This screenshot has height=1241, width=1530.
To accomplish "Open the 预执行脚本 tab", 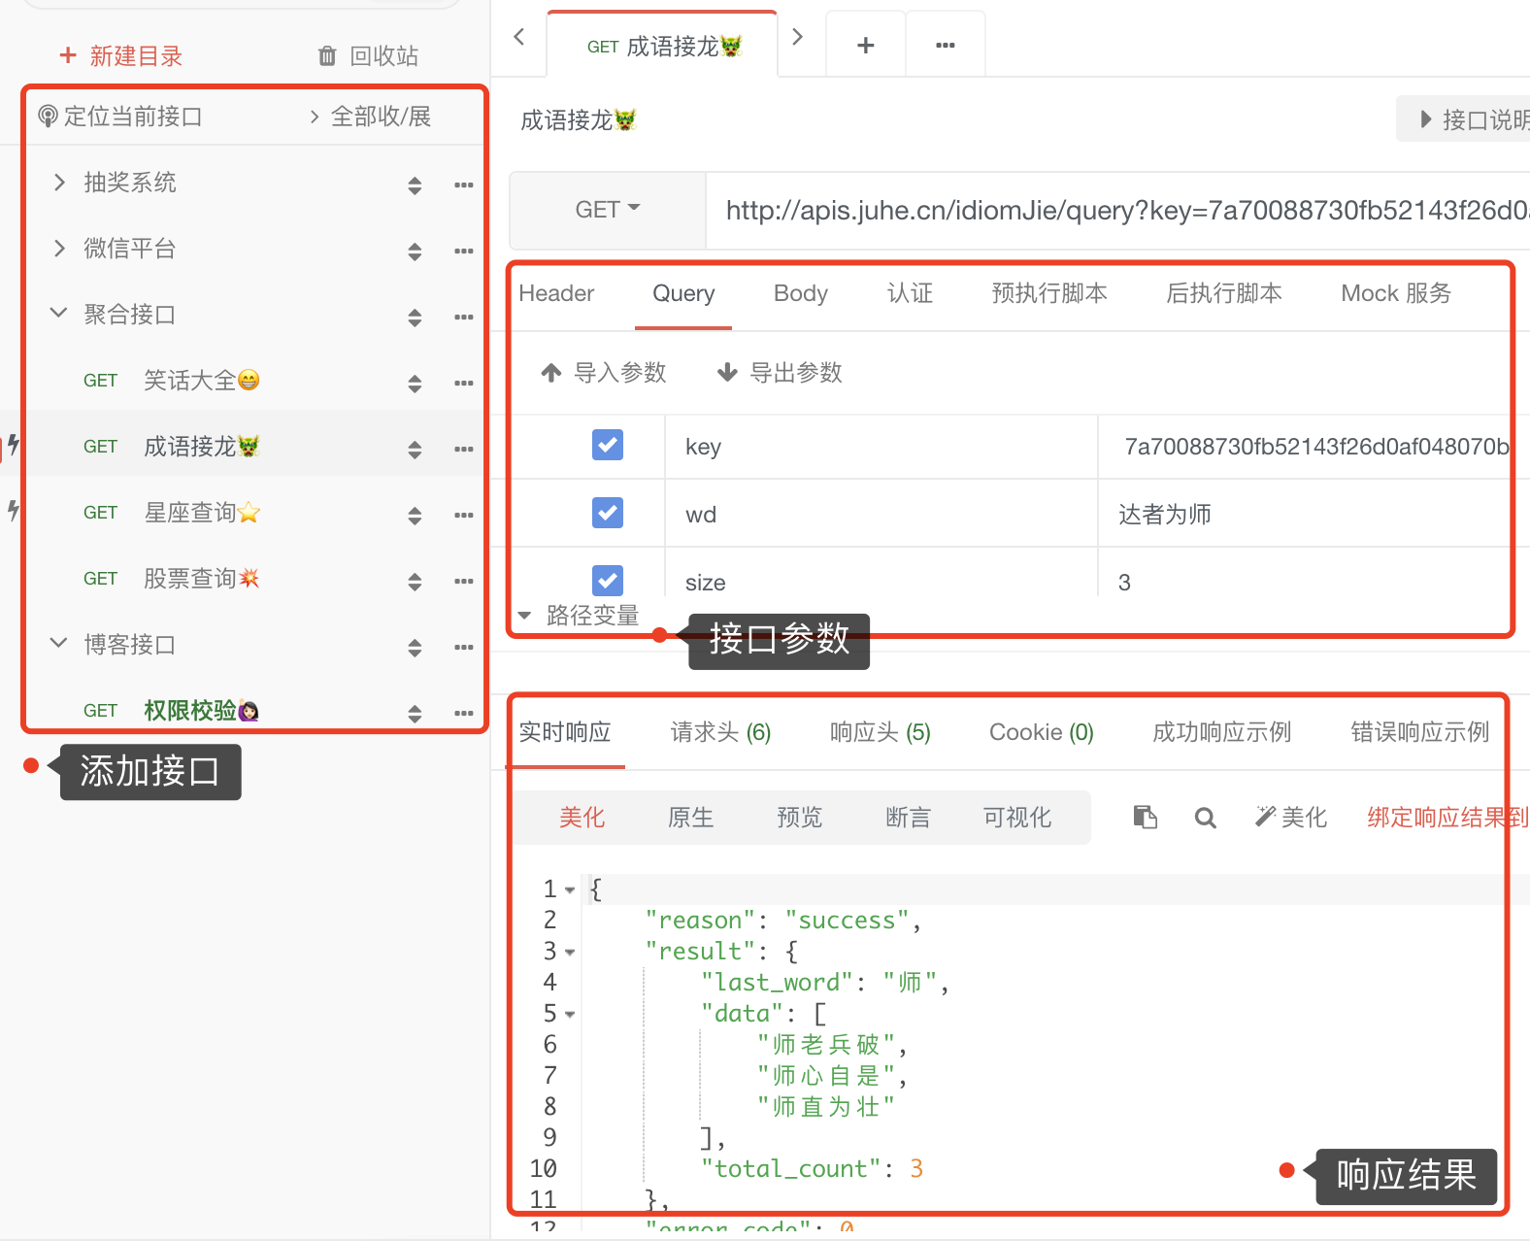I will 1049,293.
